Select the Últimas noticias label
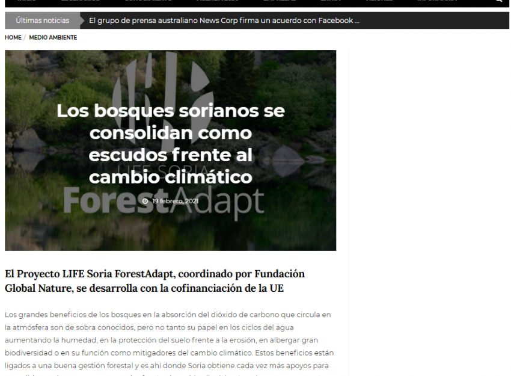Image resolution: width=511 pixels, height=376 pixels. [x=42, y=20]
